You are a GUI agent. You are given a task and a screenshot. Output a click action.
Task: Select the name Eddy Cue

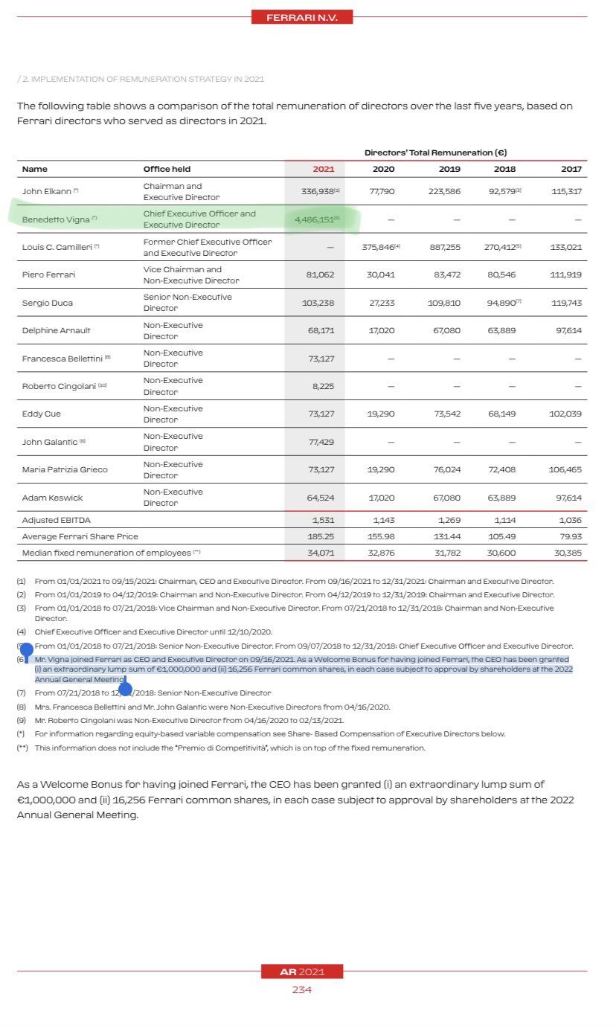[41, 414]
